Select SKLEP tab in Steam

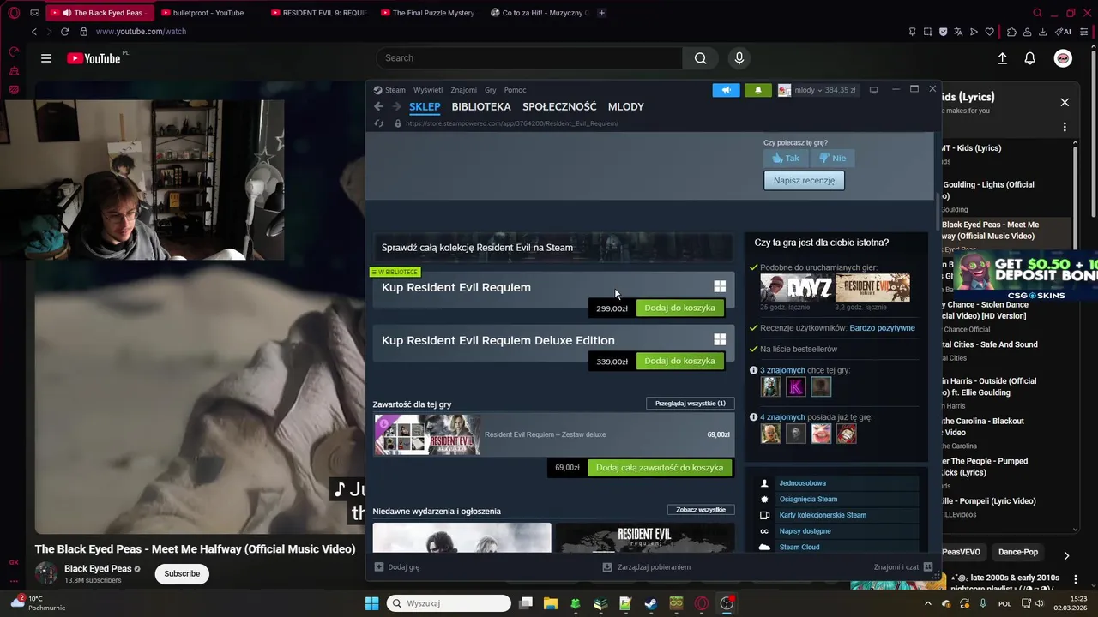tap(425, 106)
